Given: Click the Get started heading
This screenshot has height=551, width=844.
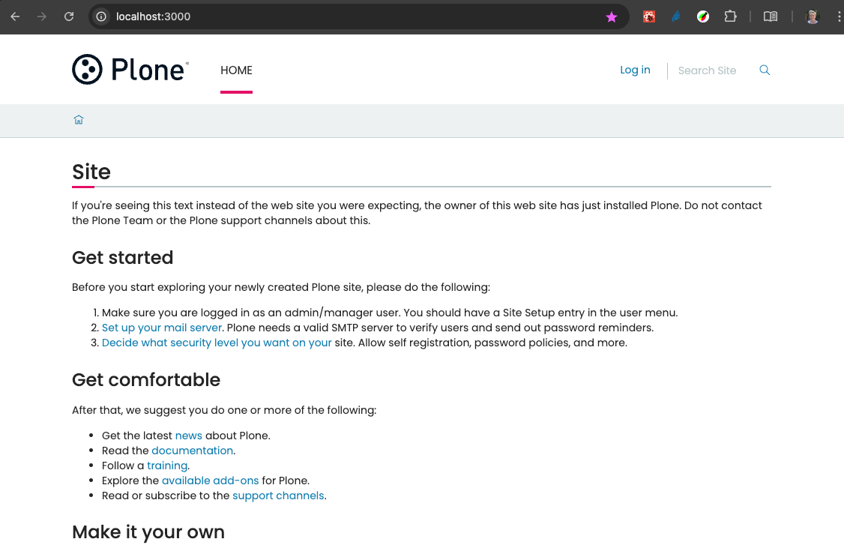Looking at the screenshot, I should click(123, 257).
